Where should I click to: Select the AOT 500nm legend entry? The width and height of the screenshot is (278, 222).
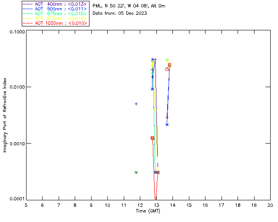(x=55, y=9)
